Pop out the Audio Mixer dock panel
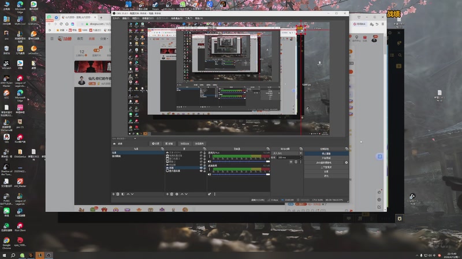Screen dimensions: 462x259 click(268, 149)
